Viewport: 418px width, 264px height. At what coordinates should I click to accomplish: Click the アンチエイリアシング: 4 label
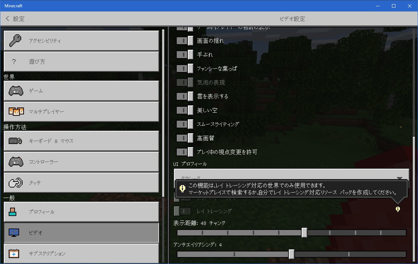tap(198, 245)
